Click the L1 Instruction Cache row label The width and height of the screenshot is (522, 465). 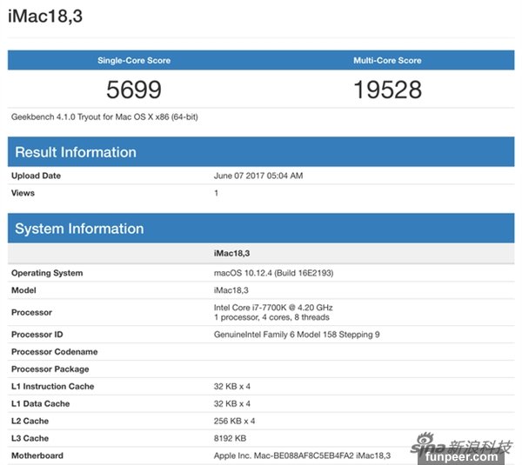click(52, 387)
